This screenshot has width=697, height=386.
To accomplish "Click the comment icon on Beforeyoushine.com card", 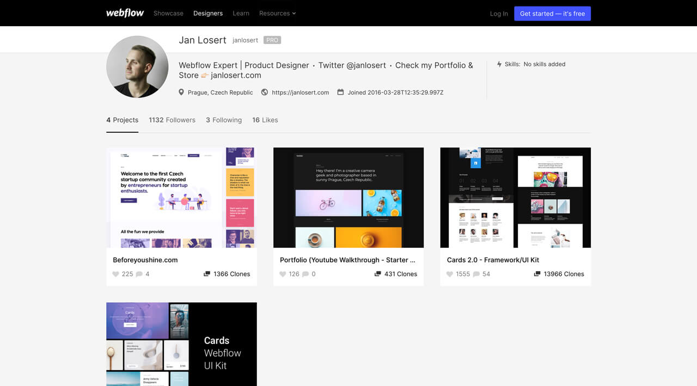I will 139,274.
